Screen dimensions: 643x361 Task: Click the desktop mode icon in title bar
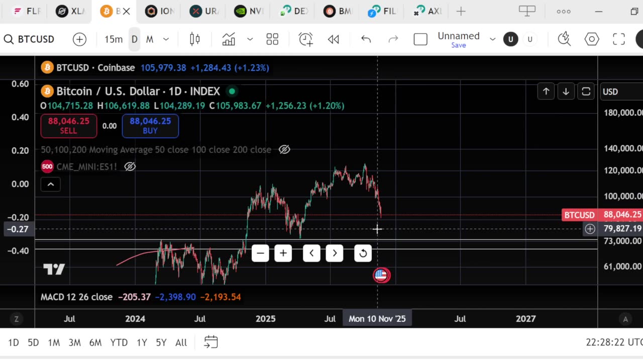pos(527,11)
